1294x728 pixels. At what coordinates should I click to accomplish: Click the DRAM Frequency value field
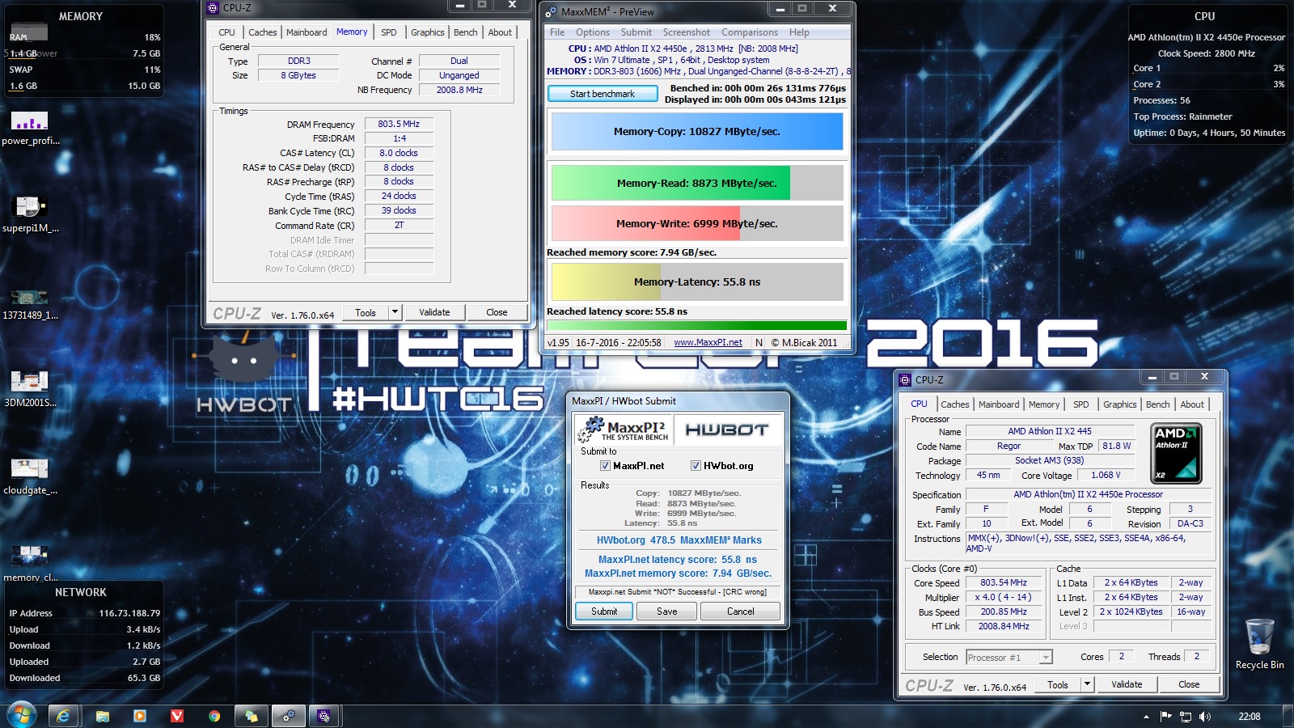[x=399, y=125]
